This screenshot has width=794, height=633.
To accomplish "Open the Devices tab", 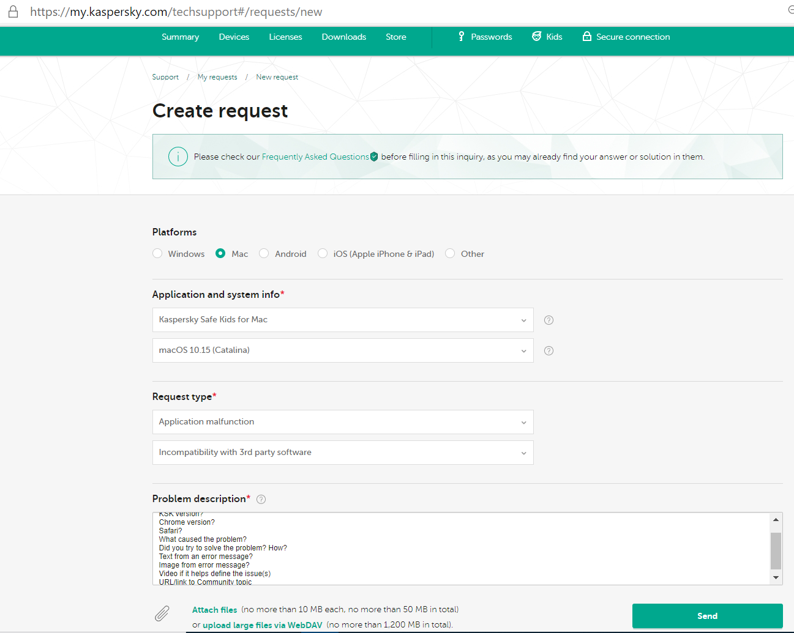I will 234,37.
